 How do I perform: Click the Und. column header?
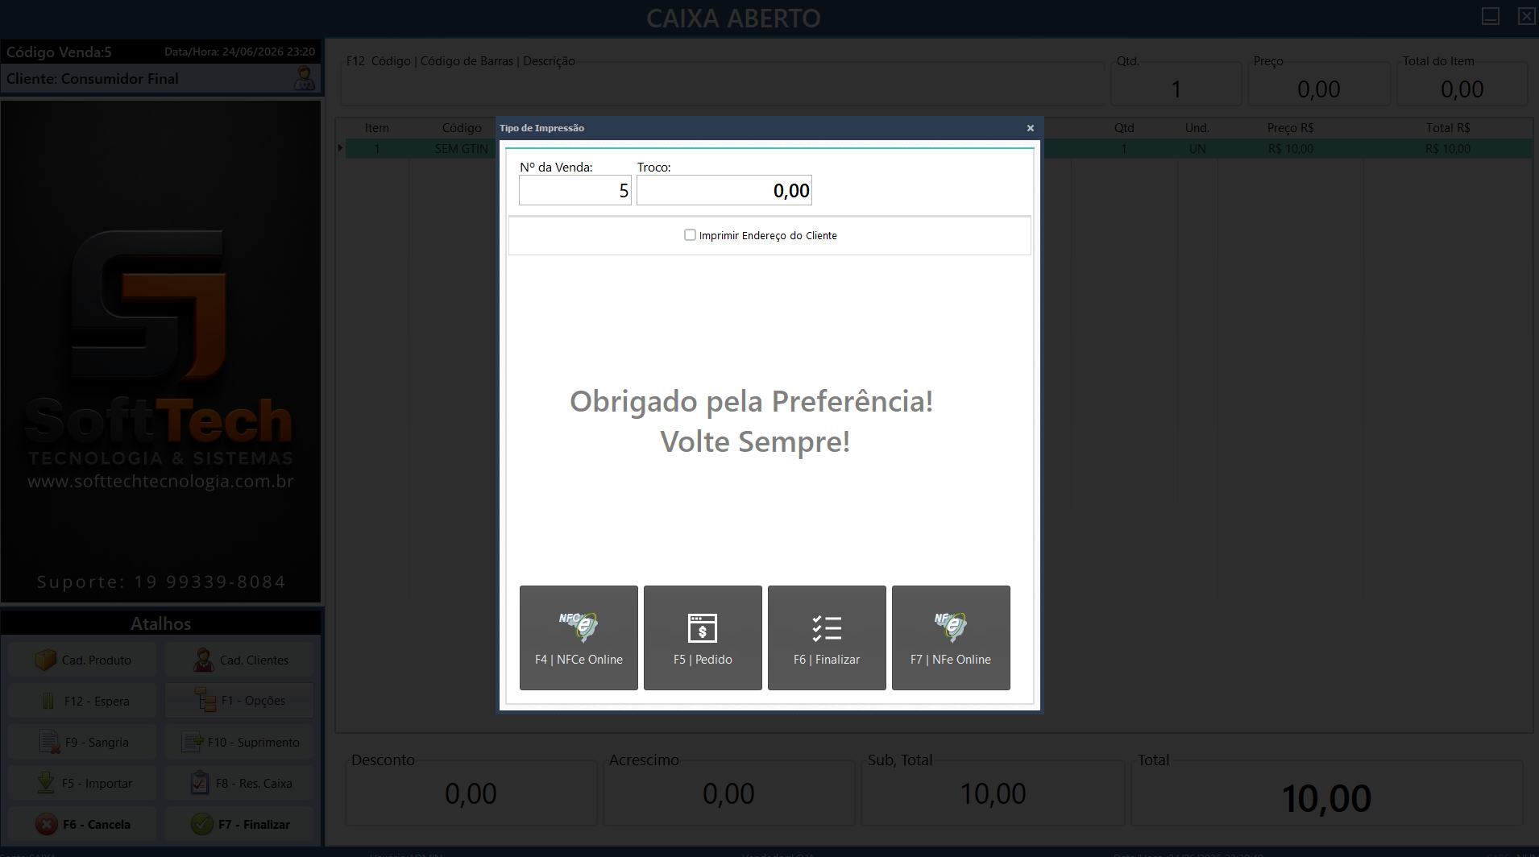tap(1197, 128)
